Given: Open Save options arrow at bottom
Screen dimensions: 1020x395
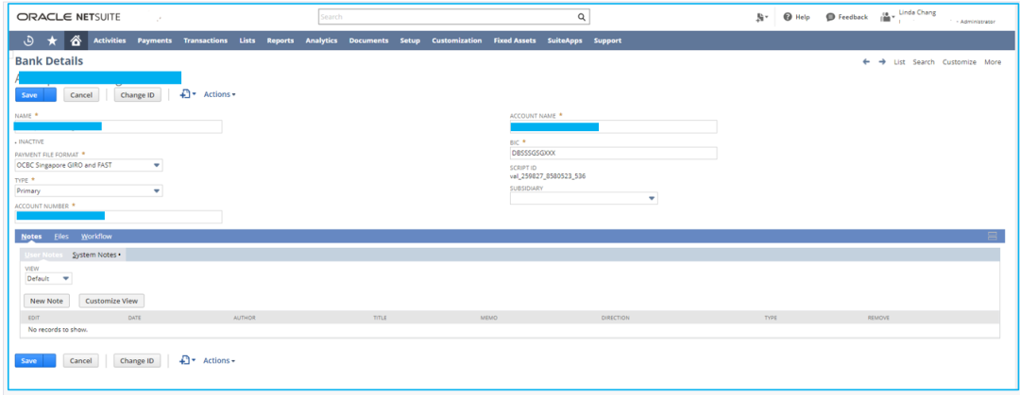Looking at the screenshot, I should coord(49,360).
